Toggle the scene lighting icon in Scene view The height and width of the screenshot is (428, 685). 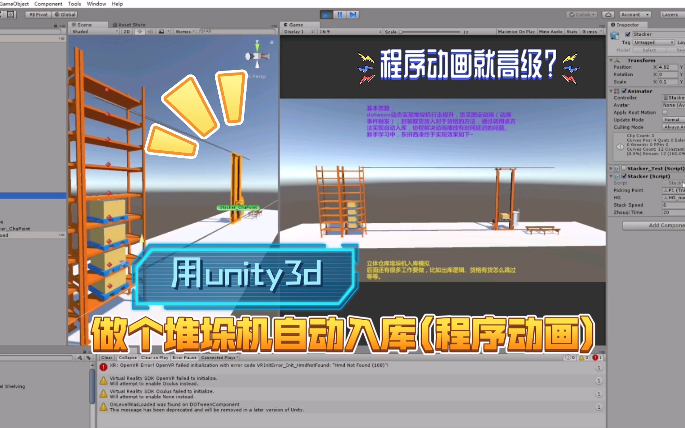click(140, 31)
